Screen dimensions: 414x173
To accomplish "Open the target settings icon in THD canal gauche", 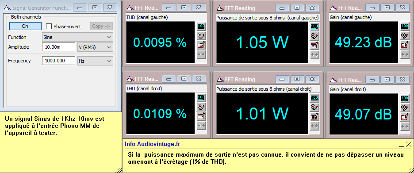I will (x=201, y=36).
